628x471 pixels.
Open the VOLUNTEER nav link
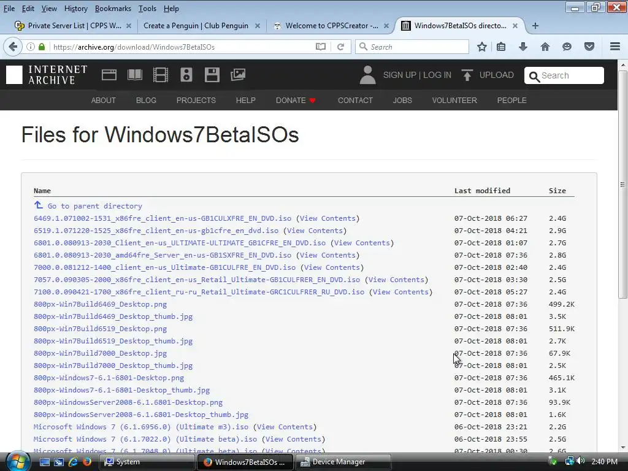coord(454,100)
